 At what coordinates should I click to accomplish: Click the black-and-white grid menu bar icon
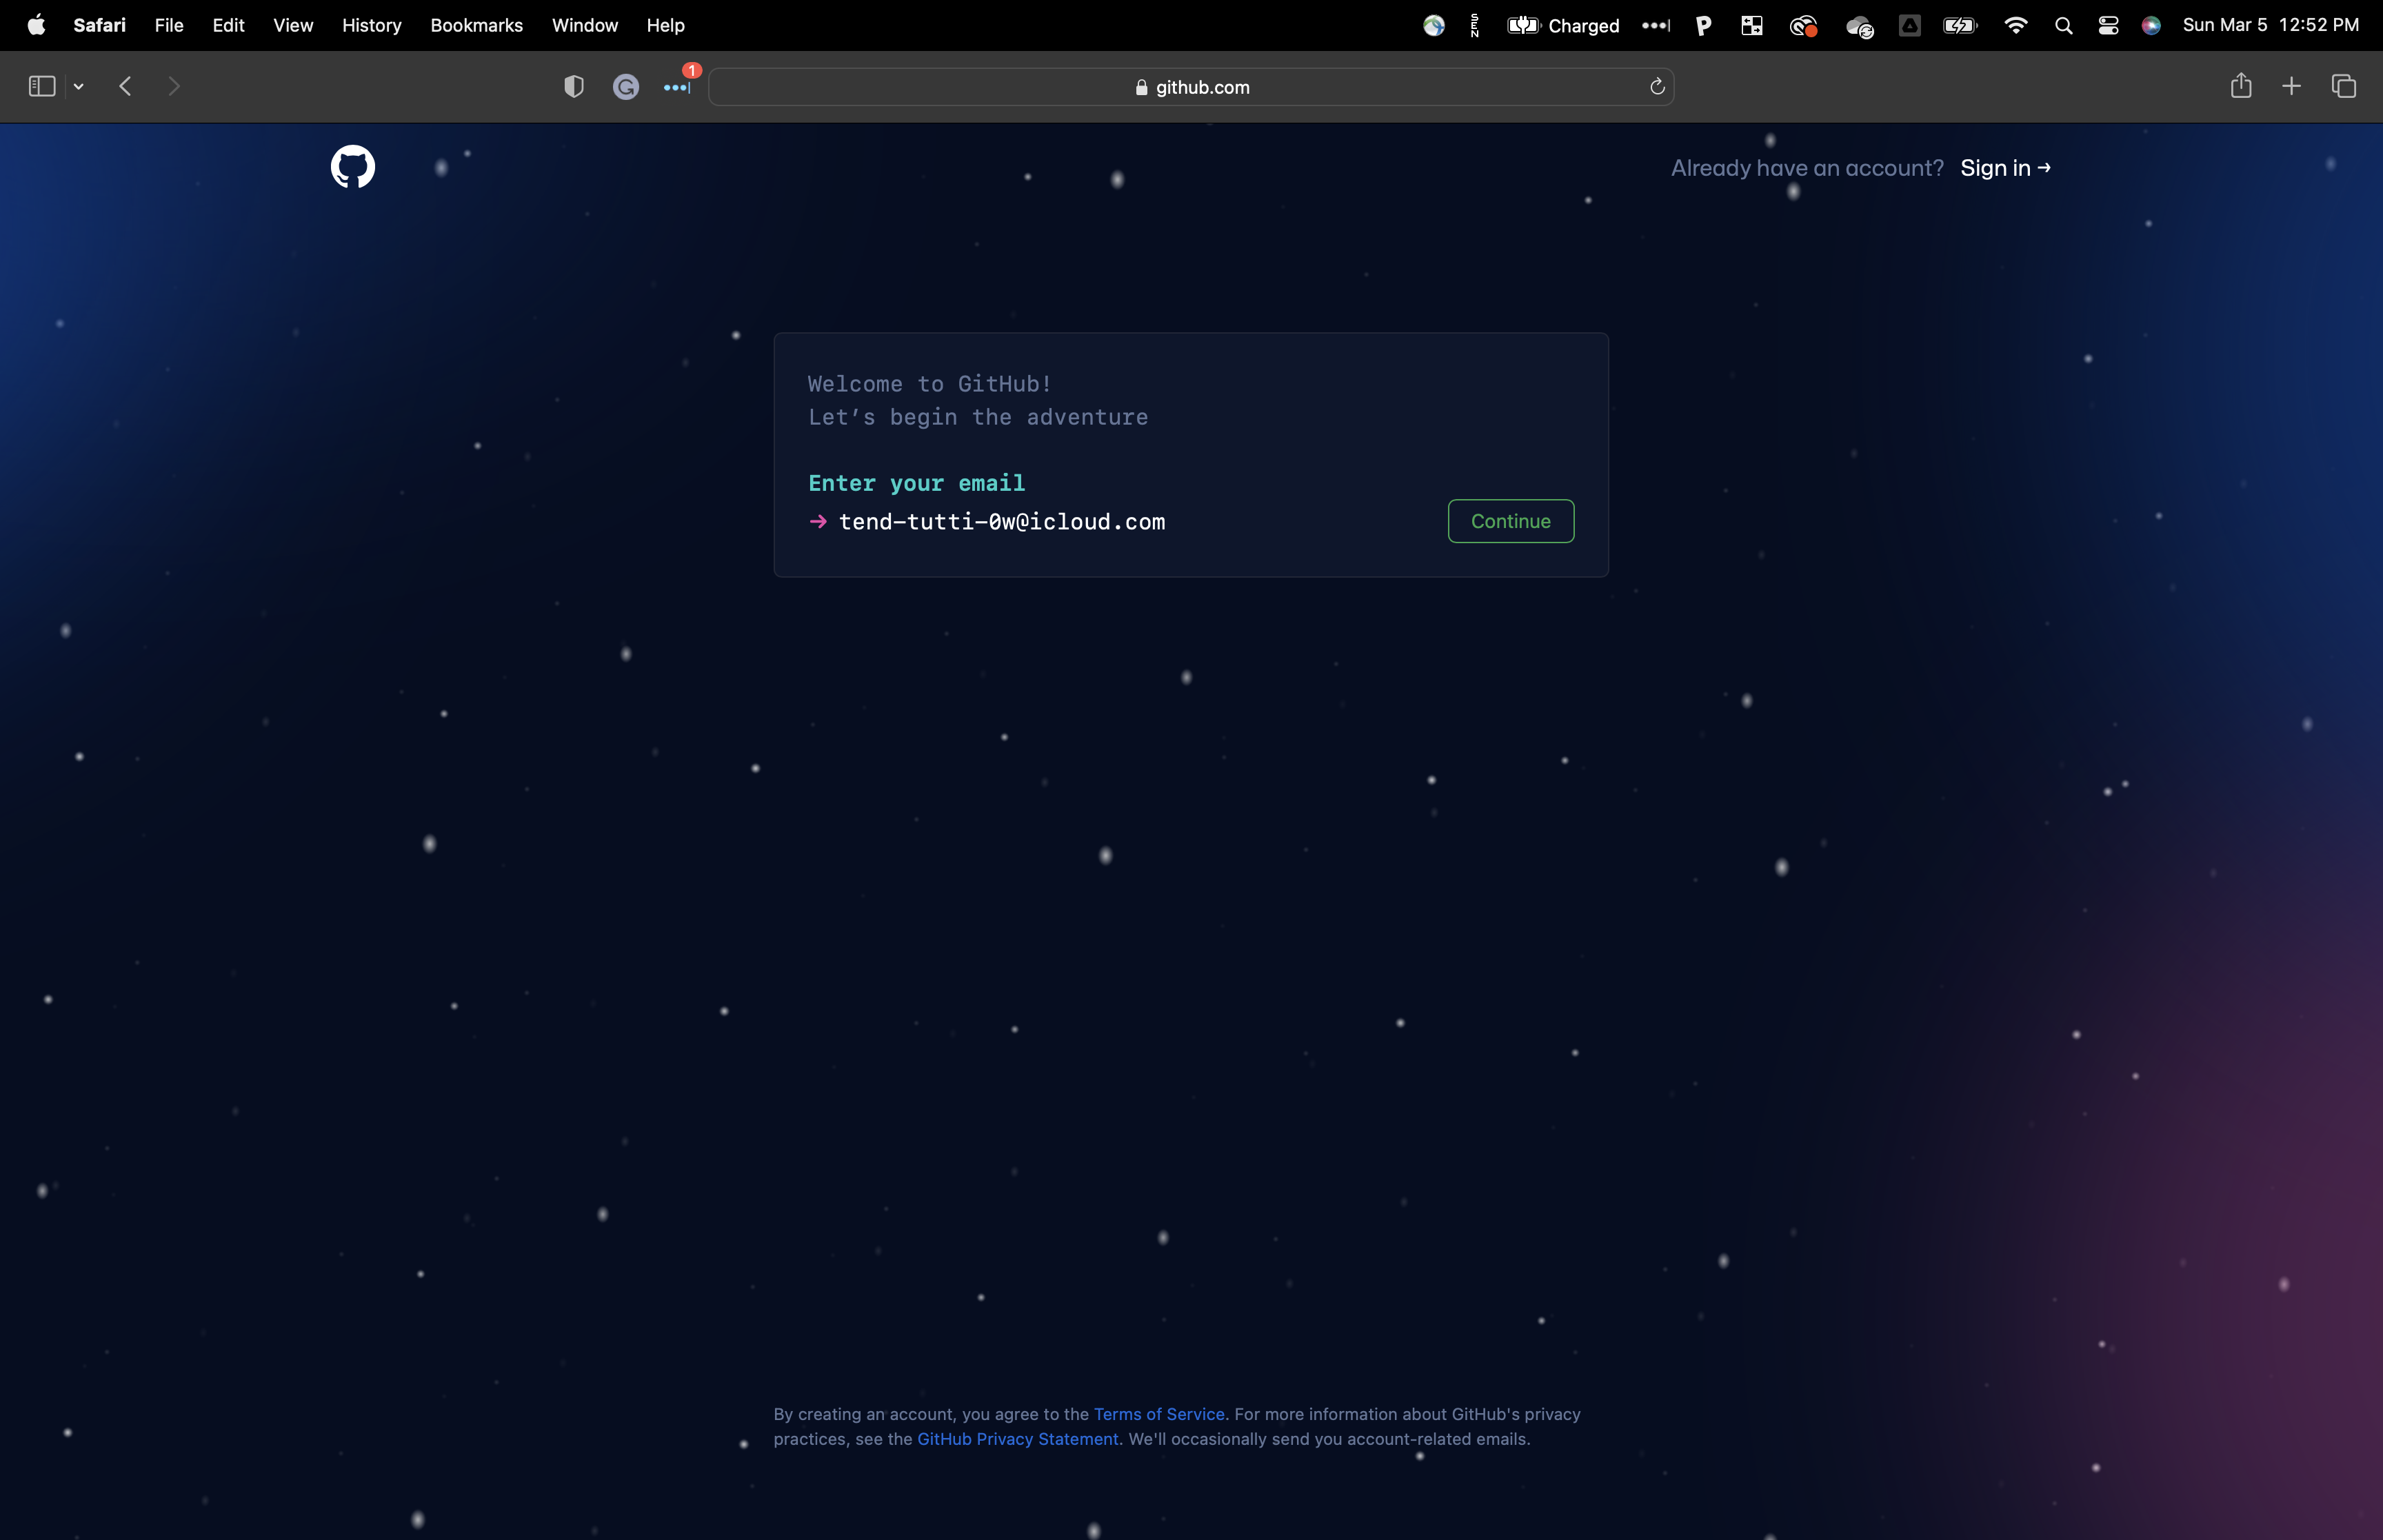tap(1751, 26)
